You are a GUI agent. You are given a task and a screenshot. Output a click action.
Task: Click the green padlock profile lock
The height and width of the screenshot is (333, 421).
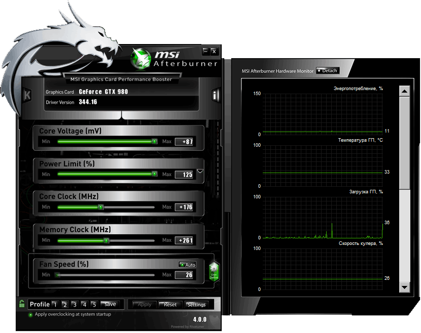[22, 304]
